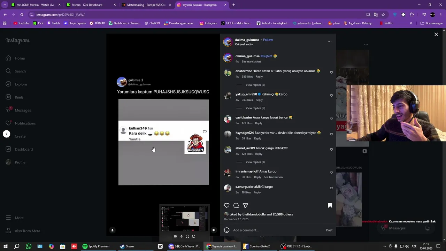Like doktormbc's comment
This screenshot has width=446, height=251.
(x=331, y=73)
